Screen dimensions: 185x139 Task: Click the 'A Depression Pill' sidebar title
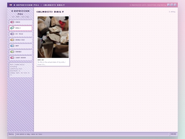(x=21, y=12)
